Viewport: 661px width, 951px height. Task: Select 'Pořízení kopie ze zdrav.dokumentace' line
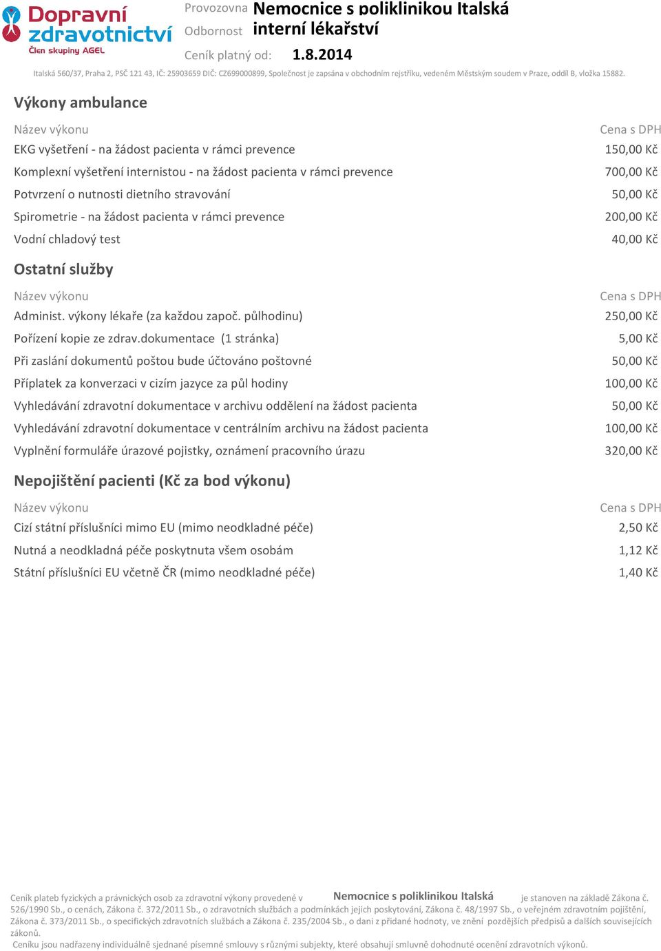(x=146, y=339)
